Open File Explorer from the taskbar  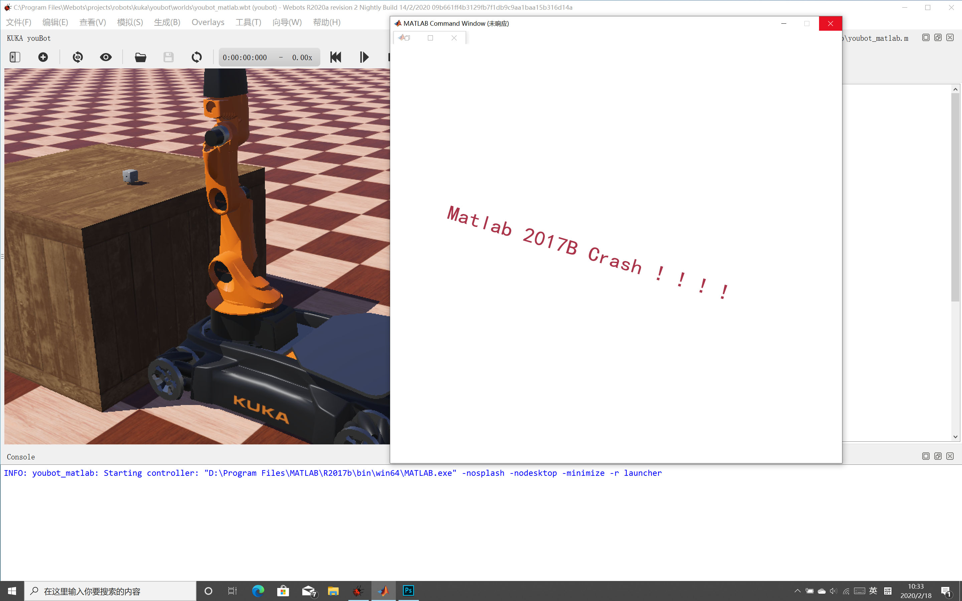(333, 591)
